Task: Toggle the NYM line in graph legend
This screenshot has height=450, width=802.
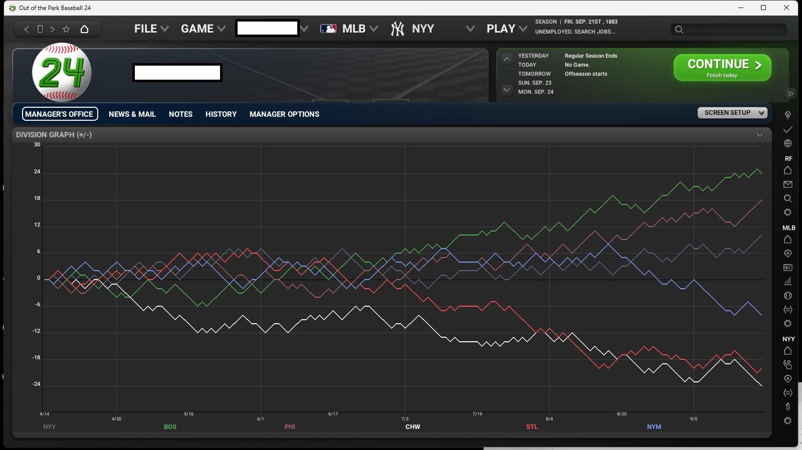Action: pyautogui.click(x=654, y=427)
